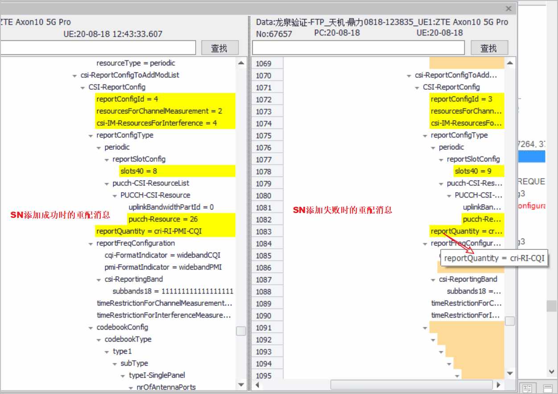Close the message comparison dialog

[x=509, y=8]
